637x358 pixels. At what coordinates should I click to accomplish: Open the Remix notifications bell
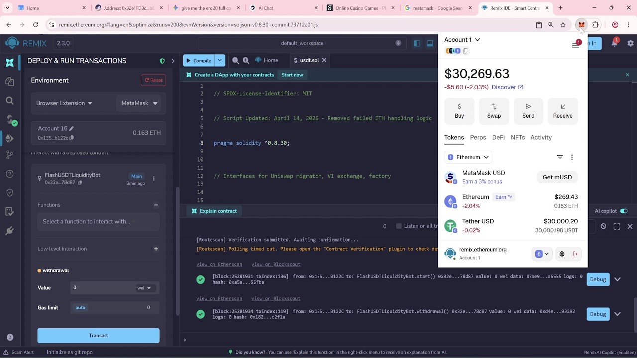point(614,43)
